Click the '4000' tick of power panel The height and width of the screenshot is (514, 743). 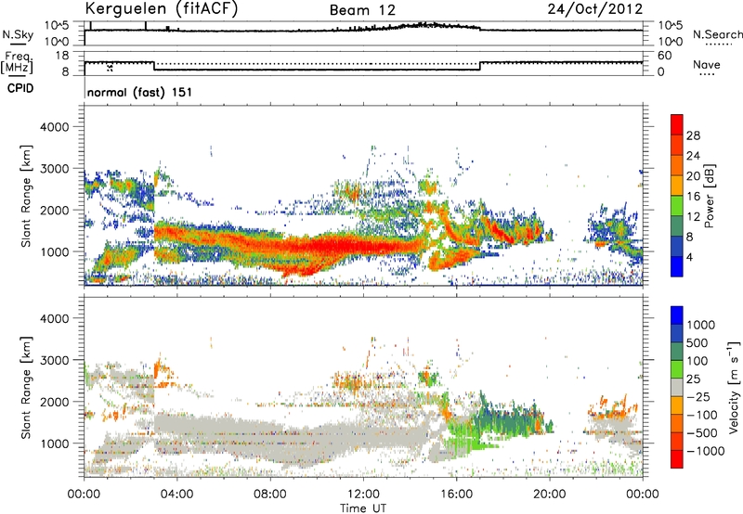(54, 127)
